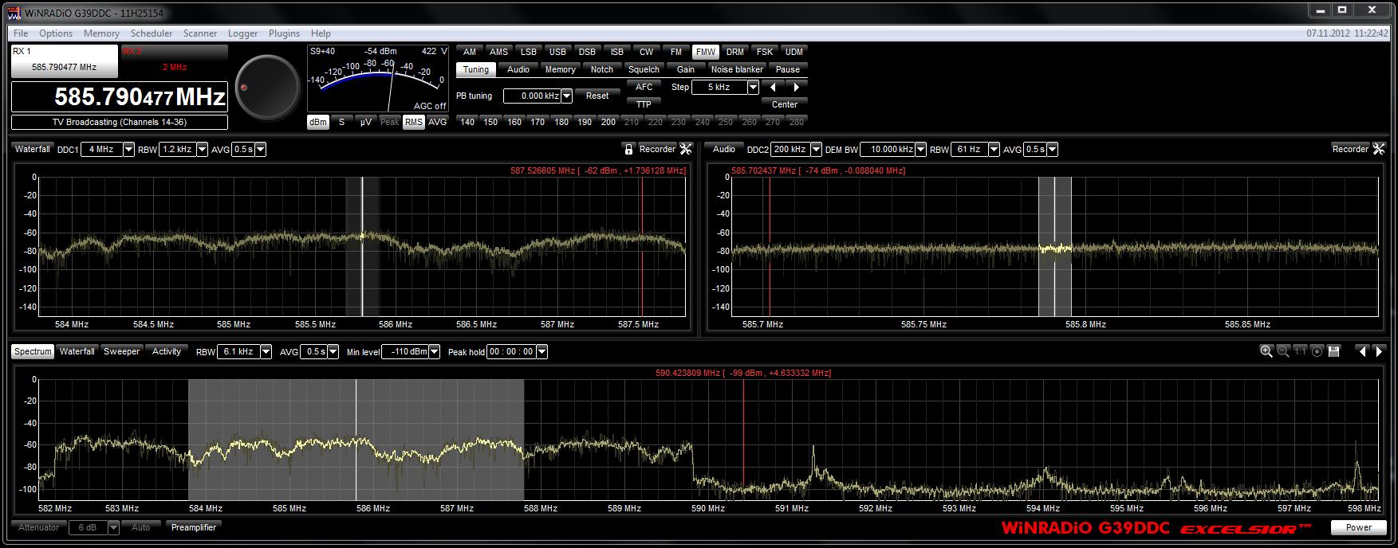This screenshot has height=548, width=1398.
Task: Switch to the Notch tab
Action: (x=602, y=69)
